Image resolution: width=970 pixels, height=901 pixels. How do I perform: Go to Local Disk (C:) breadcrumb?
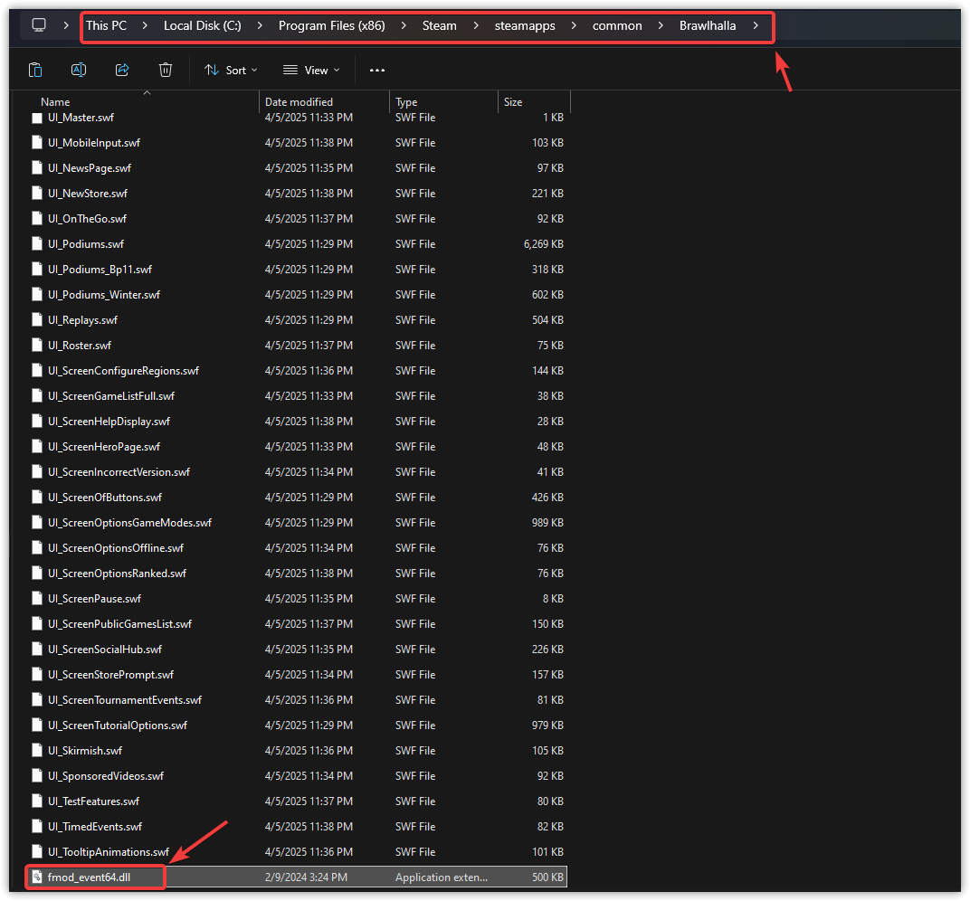click(x=203, y=25)
